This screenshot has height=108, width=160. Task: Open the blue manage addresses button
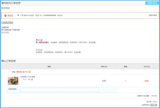152,3
